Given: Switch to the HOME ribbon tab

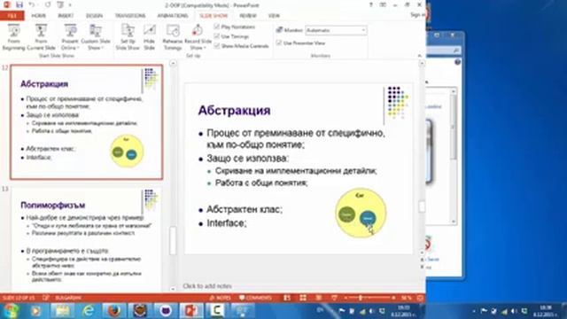Looking at the screenshot, I should click(38, 16).
